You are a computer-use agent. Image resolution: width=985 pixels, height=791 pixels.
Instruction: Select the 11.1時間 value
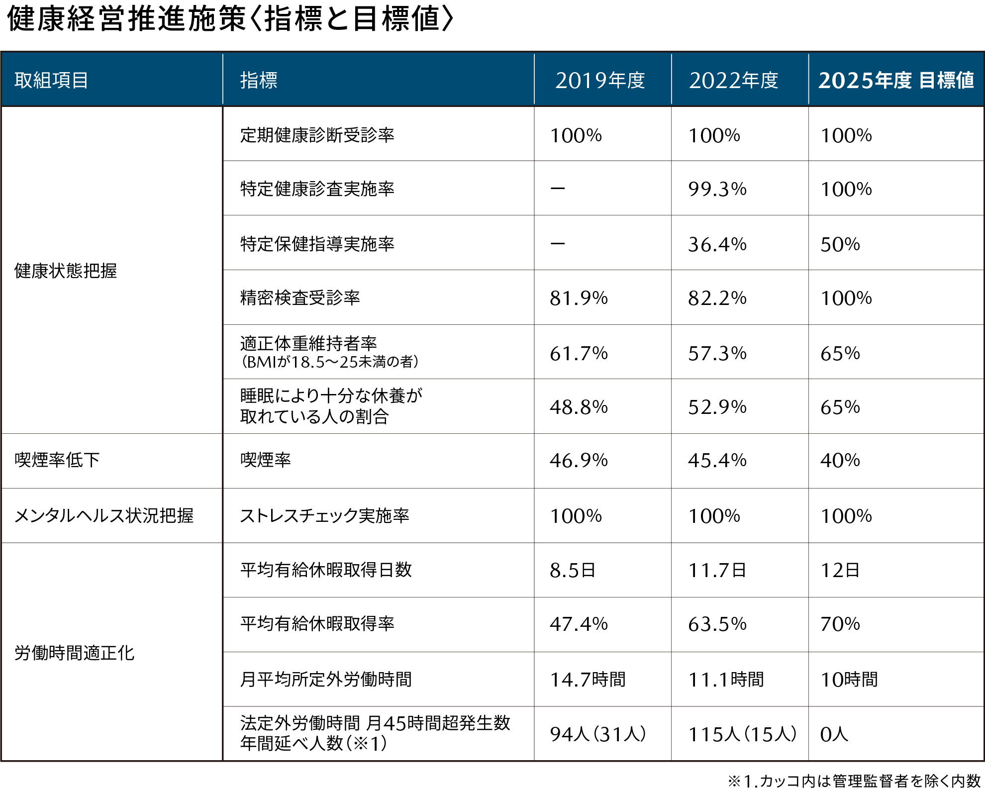tap(726, 680)
